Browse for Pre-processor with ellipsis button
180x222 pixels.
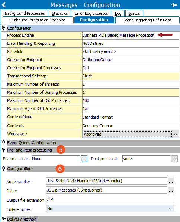[84, 159]
